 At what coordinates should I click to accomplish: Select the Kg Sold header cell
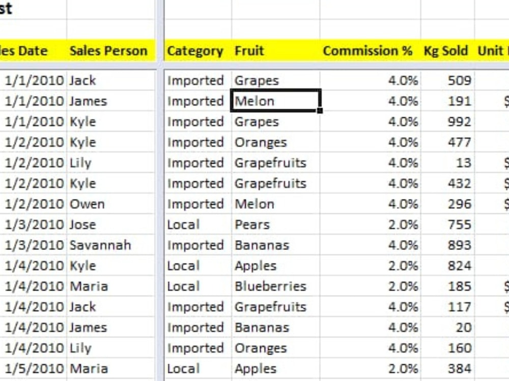point(447,50)
